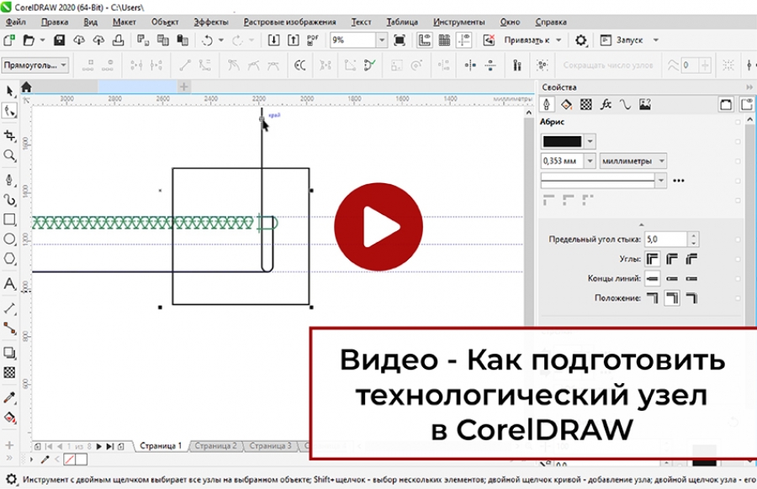Set outline position to inside
757x489 pixels.
(x=692, y=298)
